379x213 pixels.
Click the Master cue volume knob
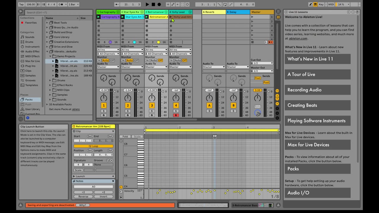(258, 113)
